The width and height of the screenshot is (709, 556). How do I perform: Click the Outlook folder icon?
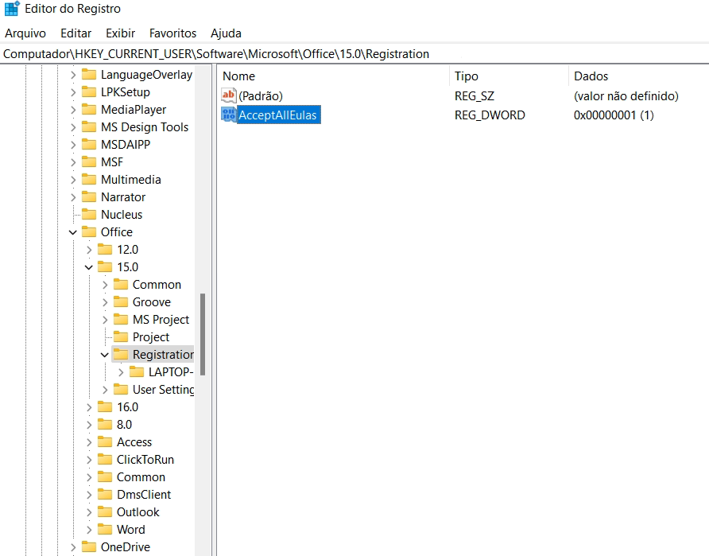[105, 511]
